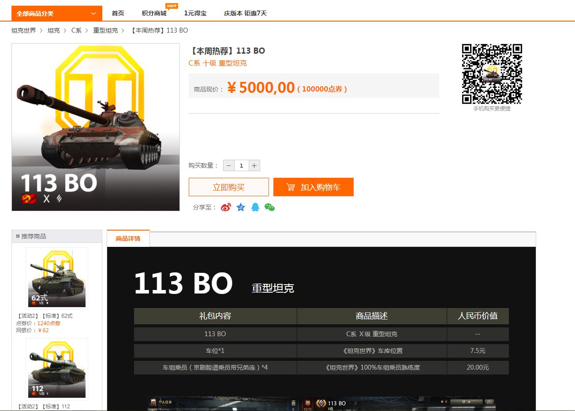Screen dimensions: 575x411
Task: Click the 车位*1 table cell
Action: [215, 351]
